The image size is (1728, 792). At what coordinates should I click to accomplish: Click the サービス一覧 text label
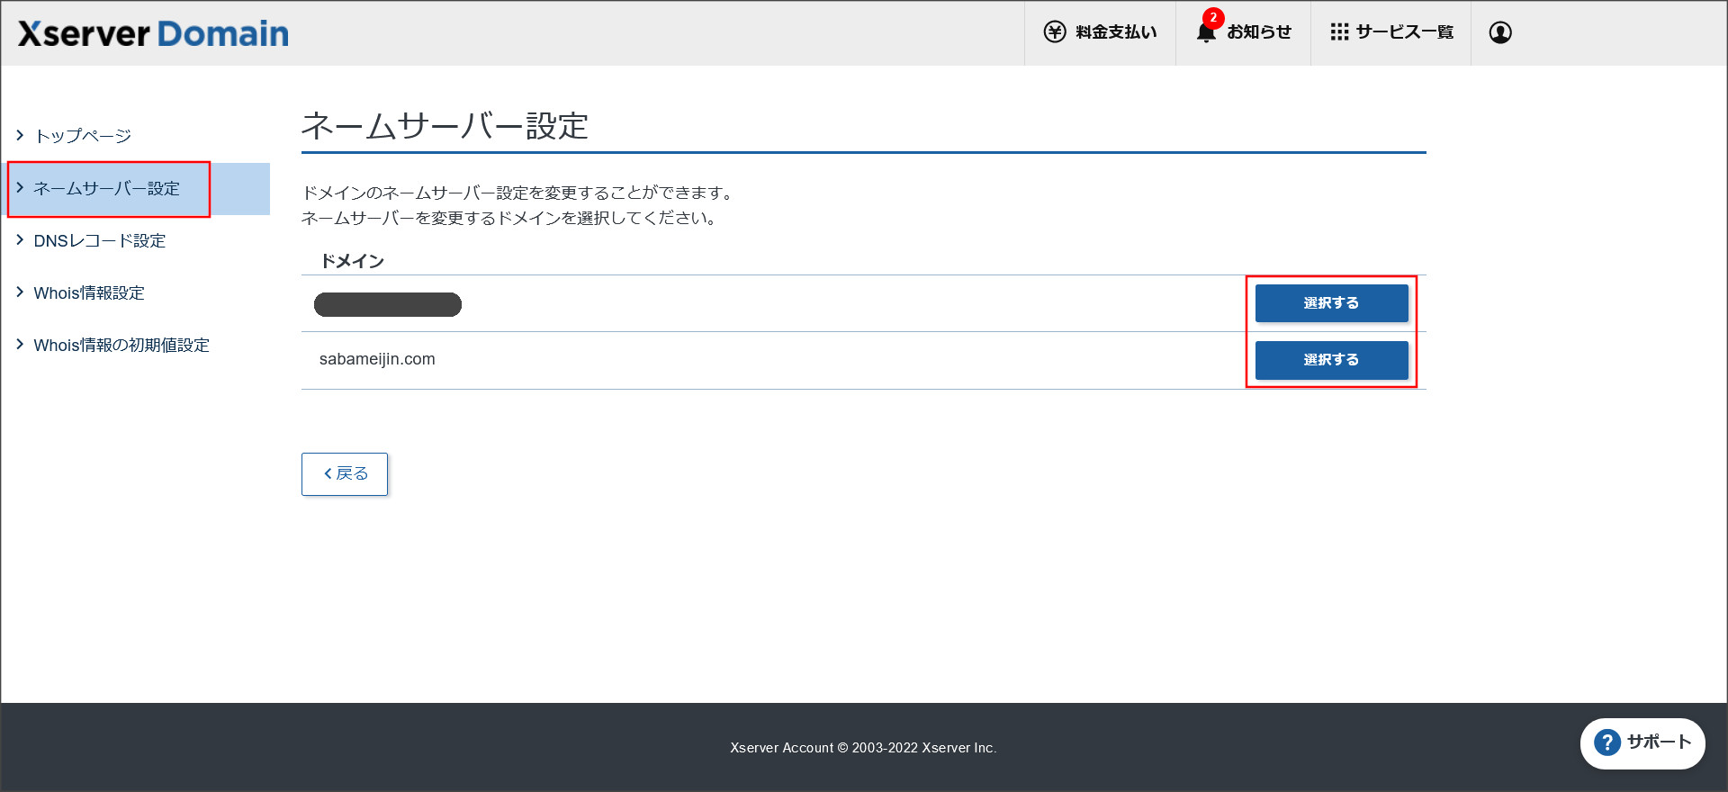(1405, 32)
